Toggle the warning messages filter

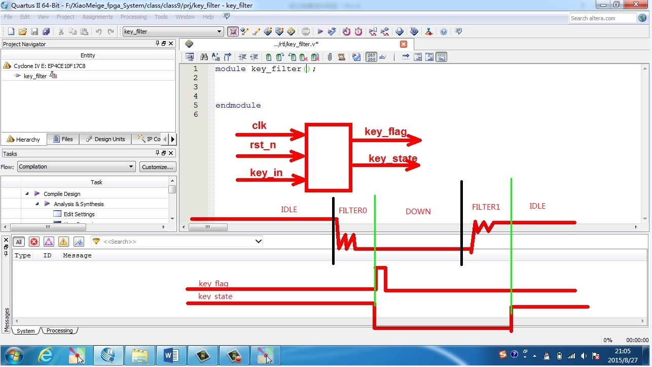click(63, 242)
